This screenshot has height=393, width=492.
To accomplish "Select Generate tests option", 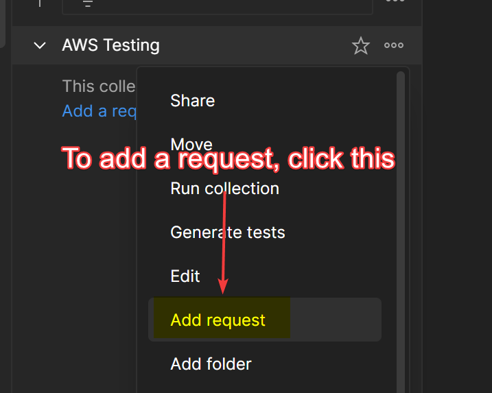I will pos(227,233).
